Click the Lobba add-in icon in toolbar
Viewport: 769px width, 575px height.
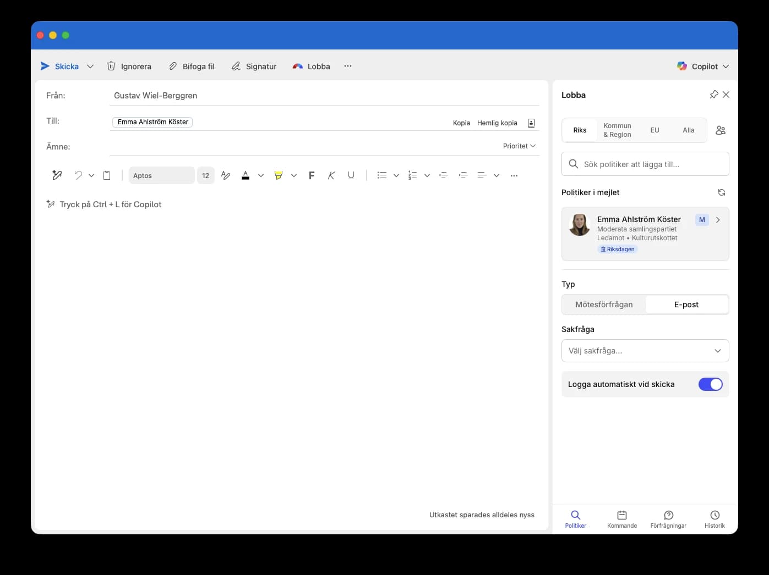coord(298,67)
